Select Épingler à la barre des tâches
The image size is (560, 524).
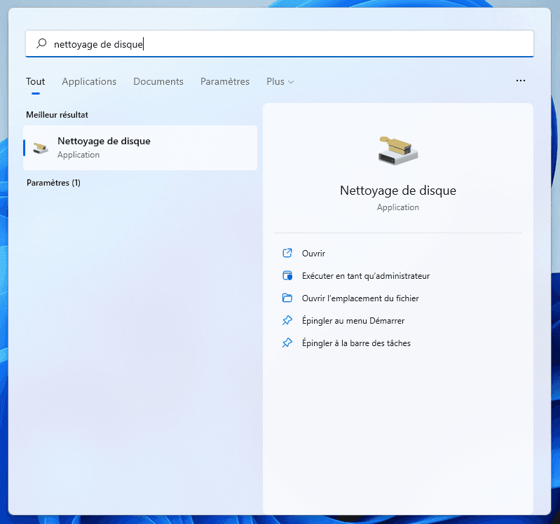[356, 343]
